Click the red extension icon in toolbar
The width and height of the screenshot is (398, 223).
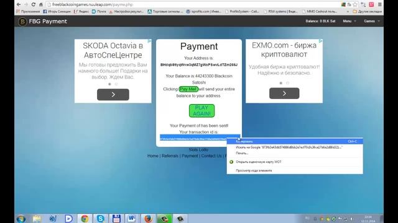coord(371,4)
